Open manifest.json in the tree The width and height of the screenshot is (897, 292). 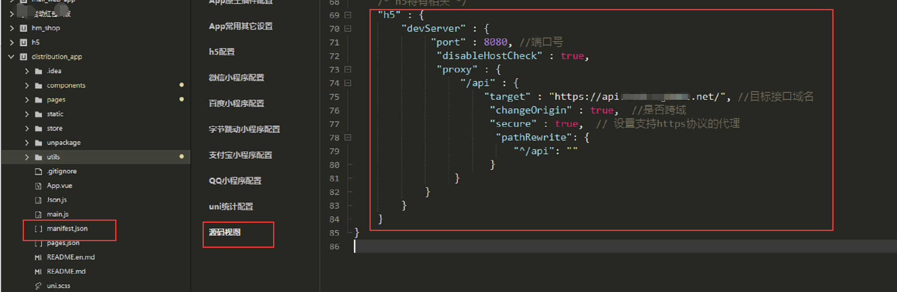click(67, 229)
